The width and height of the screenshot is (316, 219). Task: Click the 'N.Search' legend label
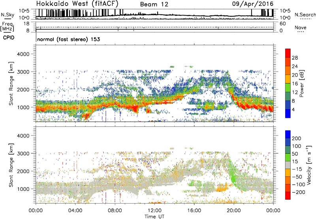[x=305, y=15]
